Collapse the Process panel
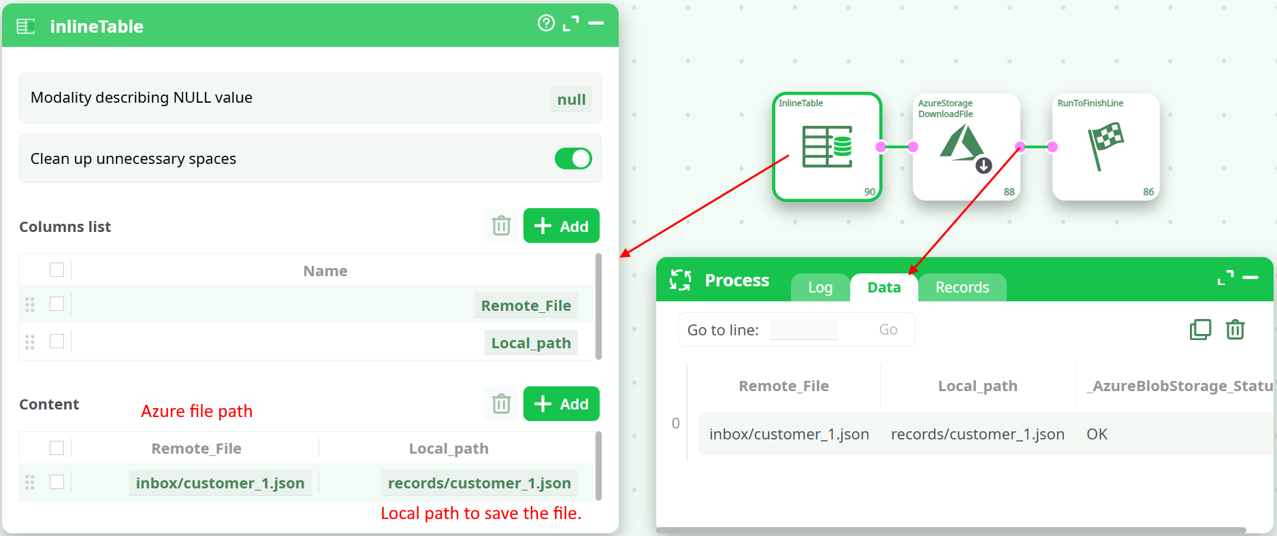Image resolution: width=1277 pixels, height=536 pixels. click(x=1250, y=278)
